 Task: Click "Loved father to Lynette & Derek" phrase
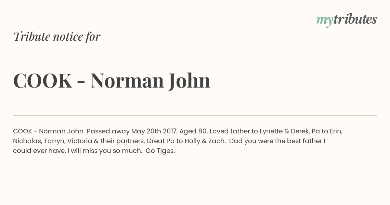click(259, 131)
